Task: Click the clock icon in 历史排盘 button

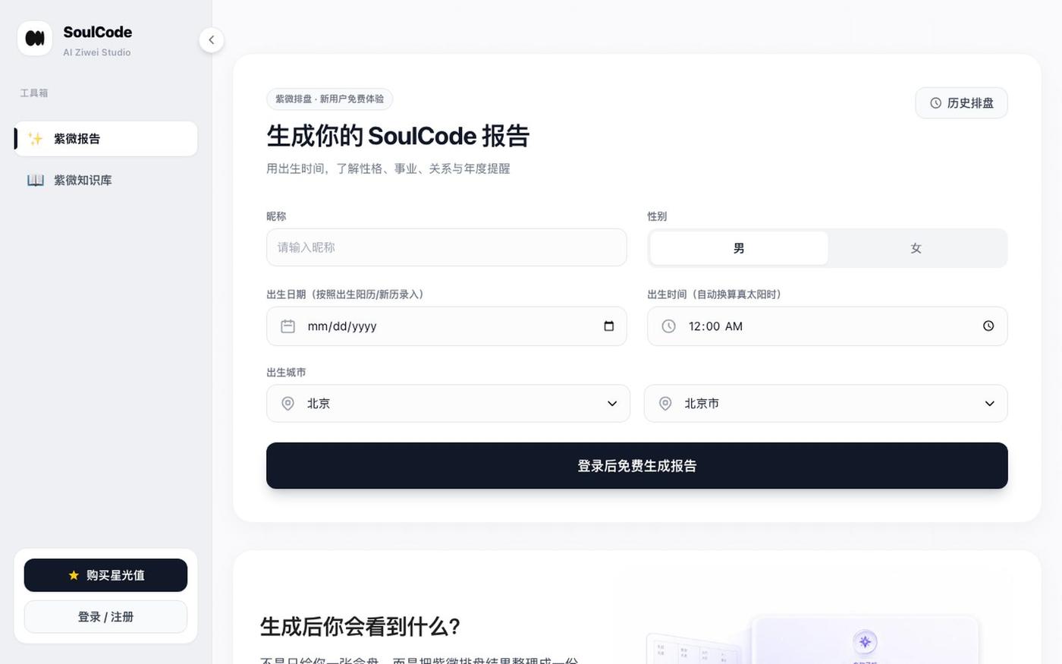Action: [x=936, y=103]
